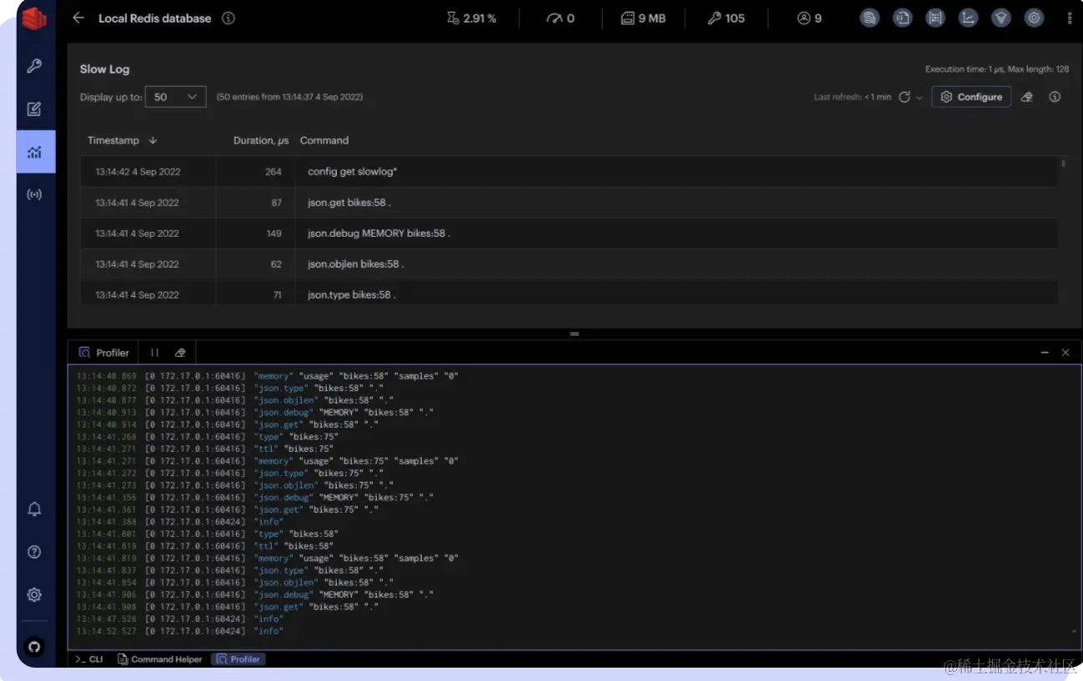This screenshot has height=681, width=1083.
Task: Select the Profiler tab in bottom bar
Action: point(238,659)
